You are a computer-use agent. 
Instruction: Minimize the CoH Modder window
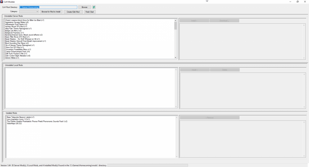290,2
